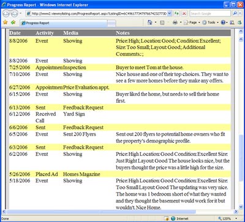Click the Print toolbar icon
Viewport: 245px width, 222px height.
pyautogui.click(x=175, y=23)
